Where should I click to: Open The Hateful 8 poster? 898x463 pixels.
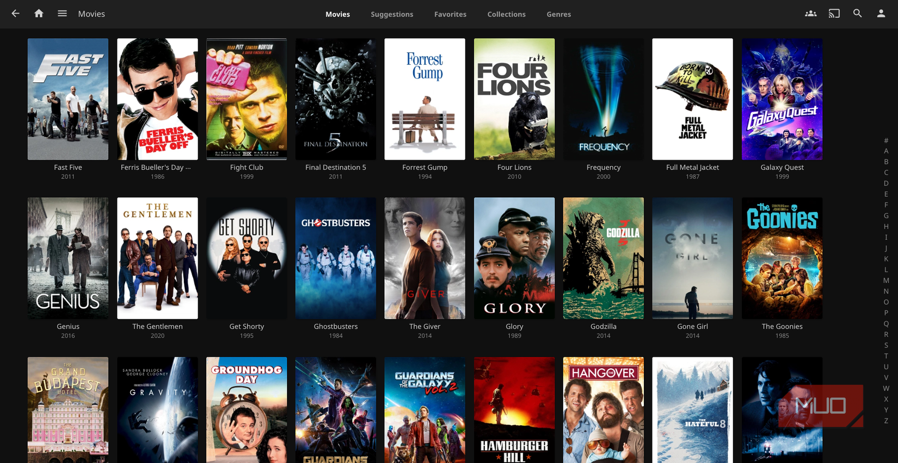click(x=693, y=410)
